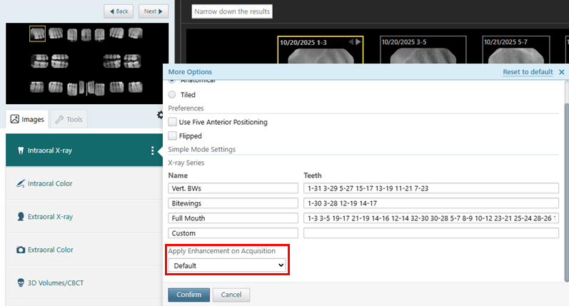Click the Extraoral Color camera icon
569x306 pixels.
point(20,250)
